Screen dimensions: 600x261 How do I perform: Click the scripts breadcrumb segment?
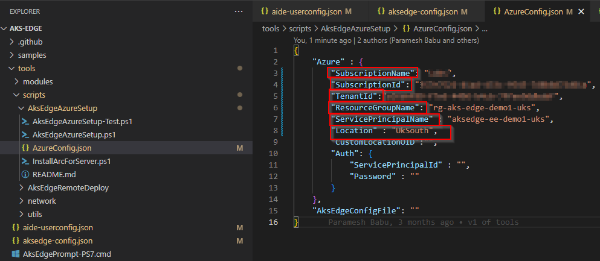(300, 28)
